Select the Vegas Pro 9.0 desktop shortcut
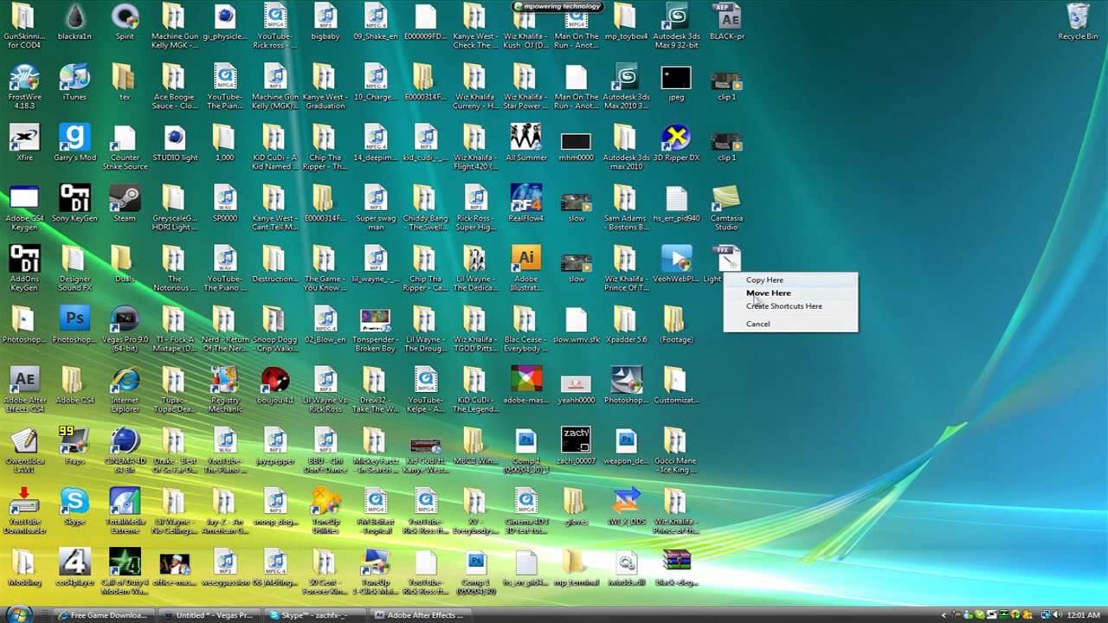Image resolution: width=1108 pixels, height=623 pixels. [125, 329]
